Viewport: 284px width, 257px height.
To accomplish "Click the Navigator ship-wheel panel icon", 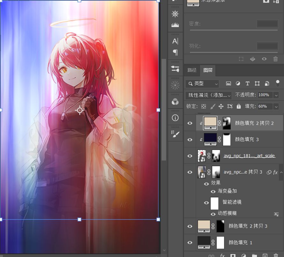I will pyautogui.click(x=175, y=14).
